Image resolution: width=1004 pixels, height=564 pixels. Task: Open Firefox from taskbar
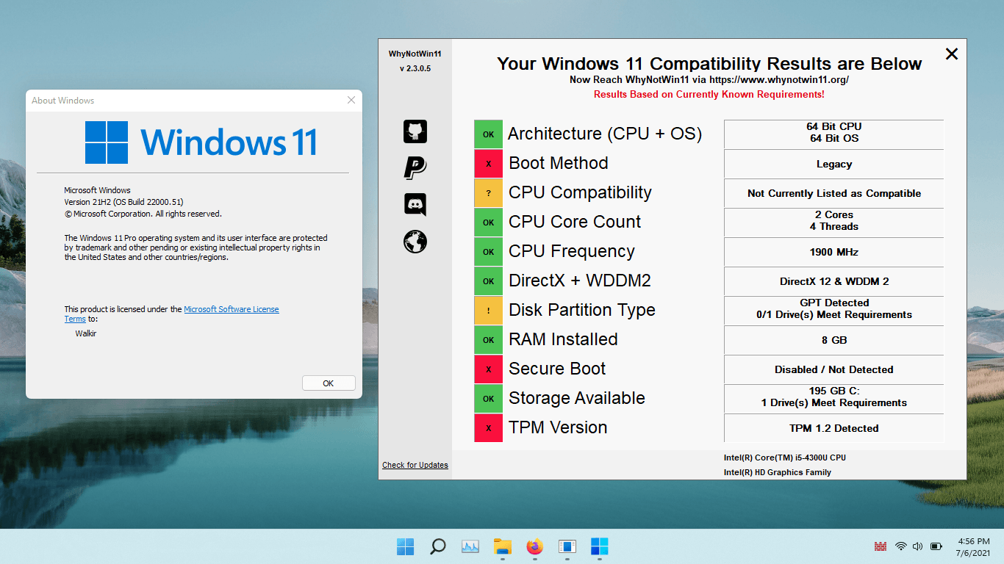pos(534,546)
